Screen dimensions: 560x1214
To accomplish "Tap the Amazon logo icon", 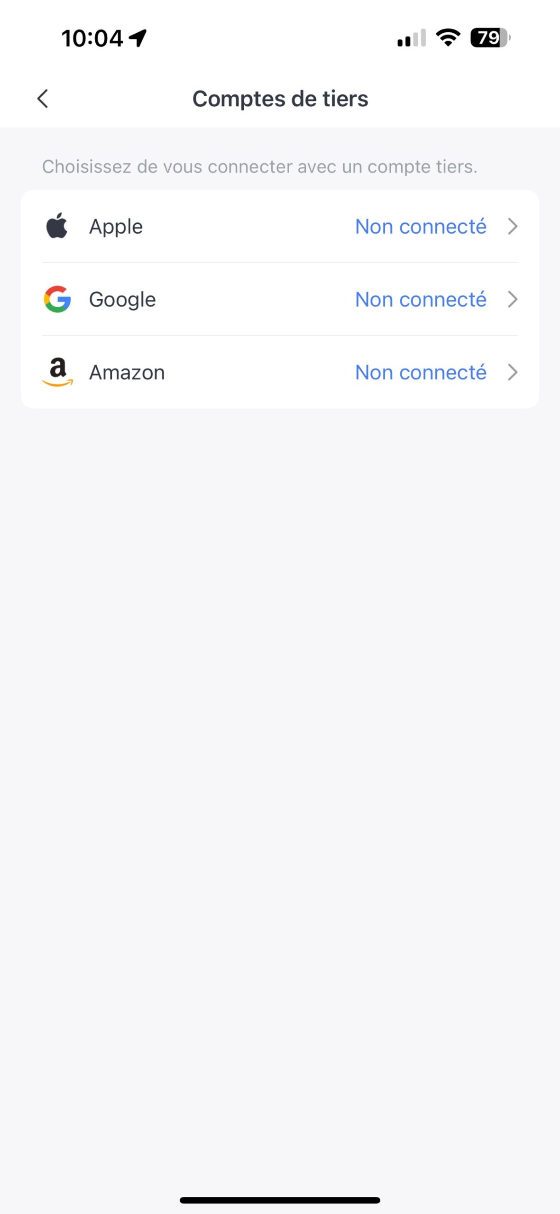I will tap(57, 372).
